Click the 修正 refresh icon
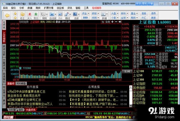This screenshot has width=180, height=121. point(22,14)
